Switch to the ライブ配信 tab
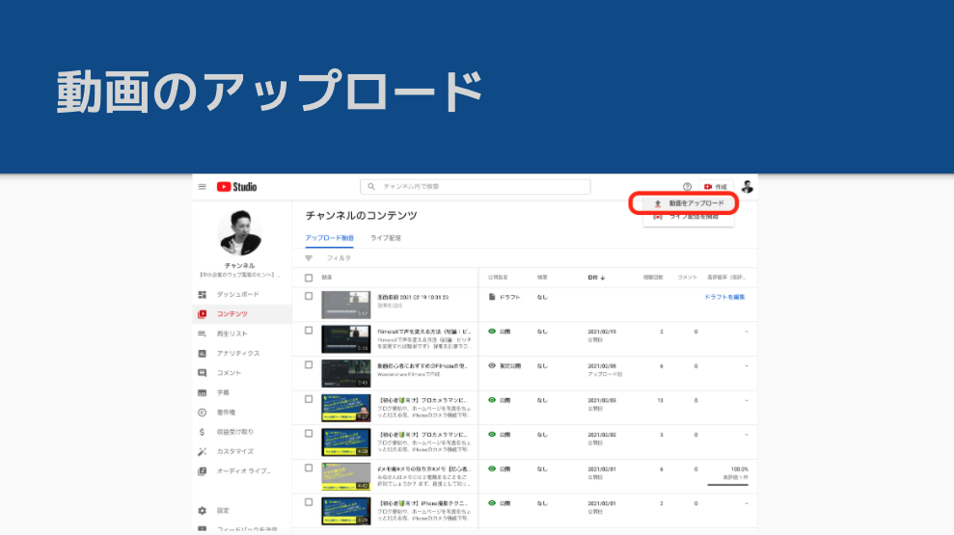 (x=386, y=238)
